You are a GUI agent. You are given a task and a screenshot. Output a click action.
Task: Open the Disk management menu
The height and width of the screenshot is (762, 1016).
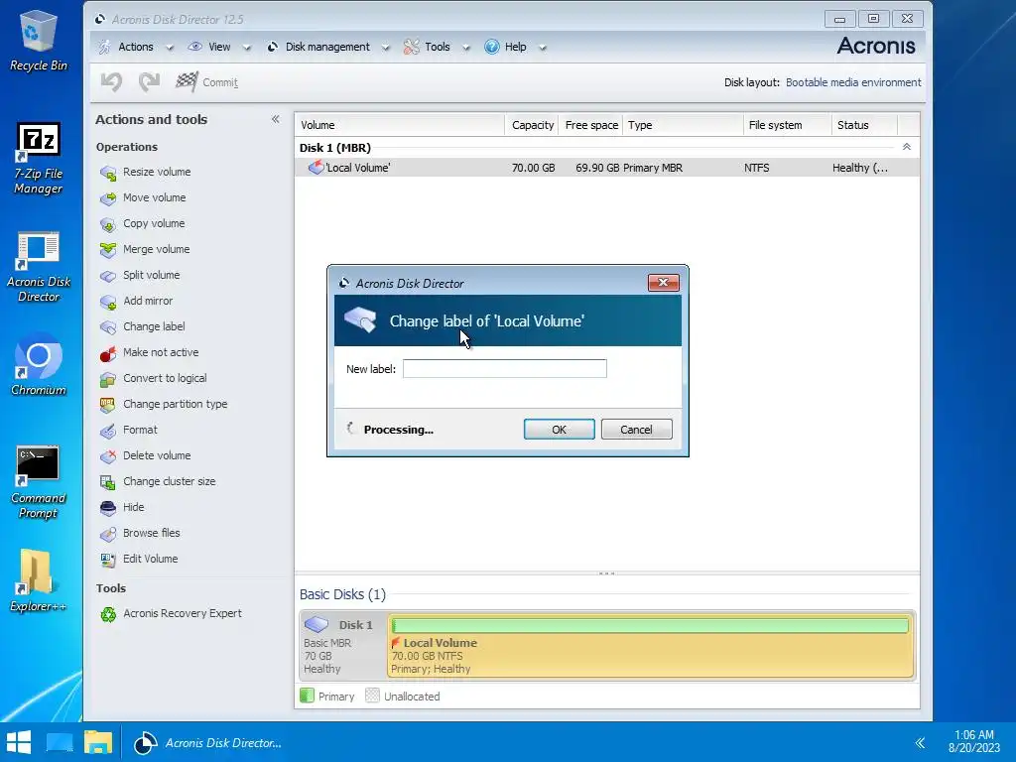pyautogui.click(x=318, y=47)
